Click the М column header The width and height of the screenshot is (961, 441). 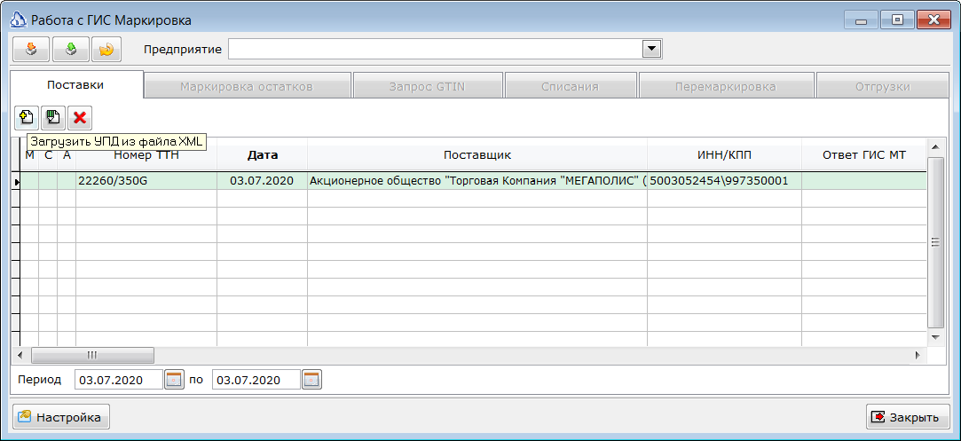[x=29, y=155]
